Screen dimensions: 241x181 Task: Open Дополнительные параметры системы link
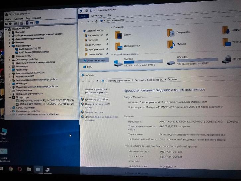[x=102, y=119]
